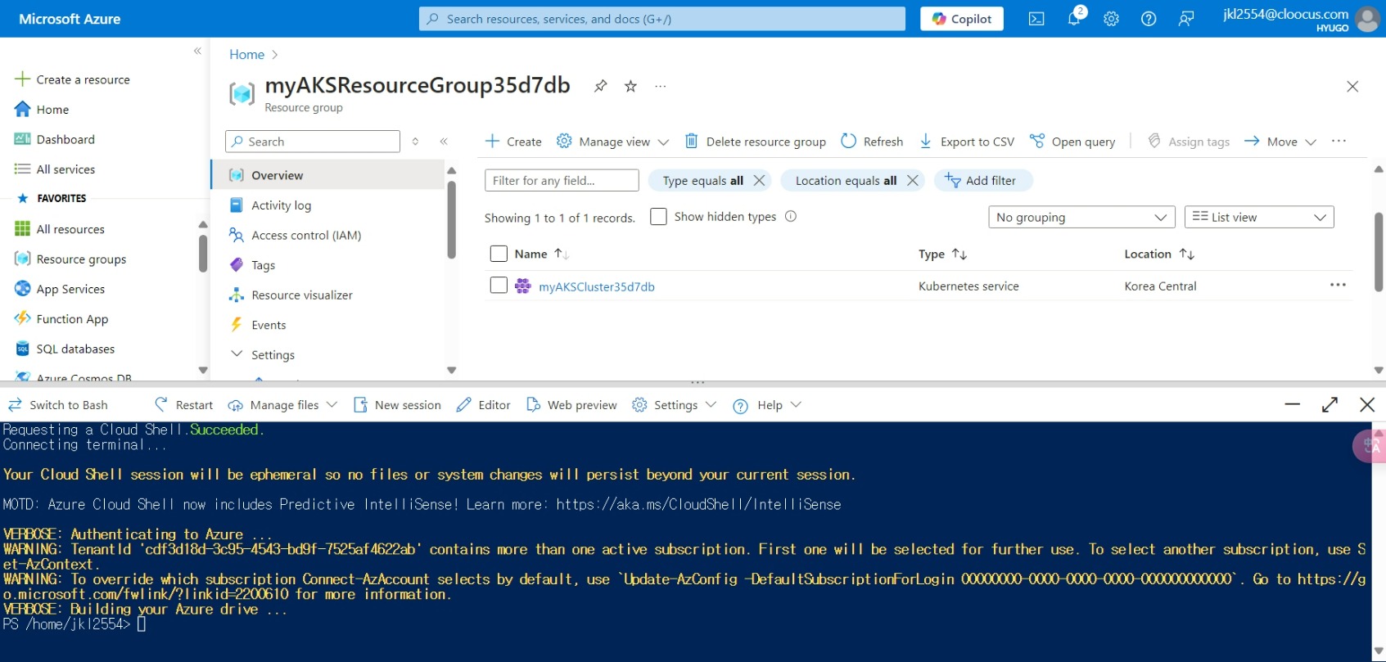
Task: Click info icon next to Show hidden types
Action: pyautogui.click(x=791, y=216)
